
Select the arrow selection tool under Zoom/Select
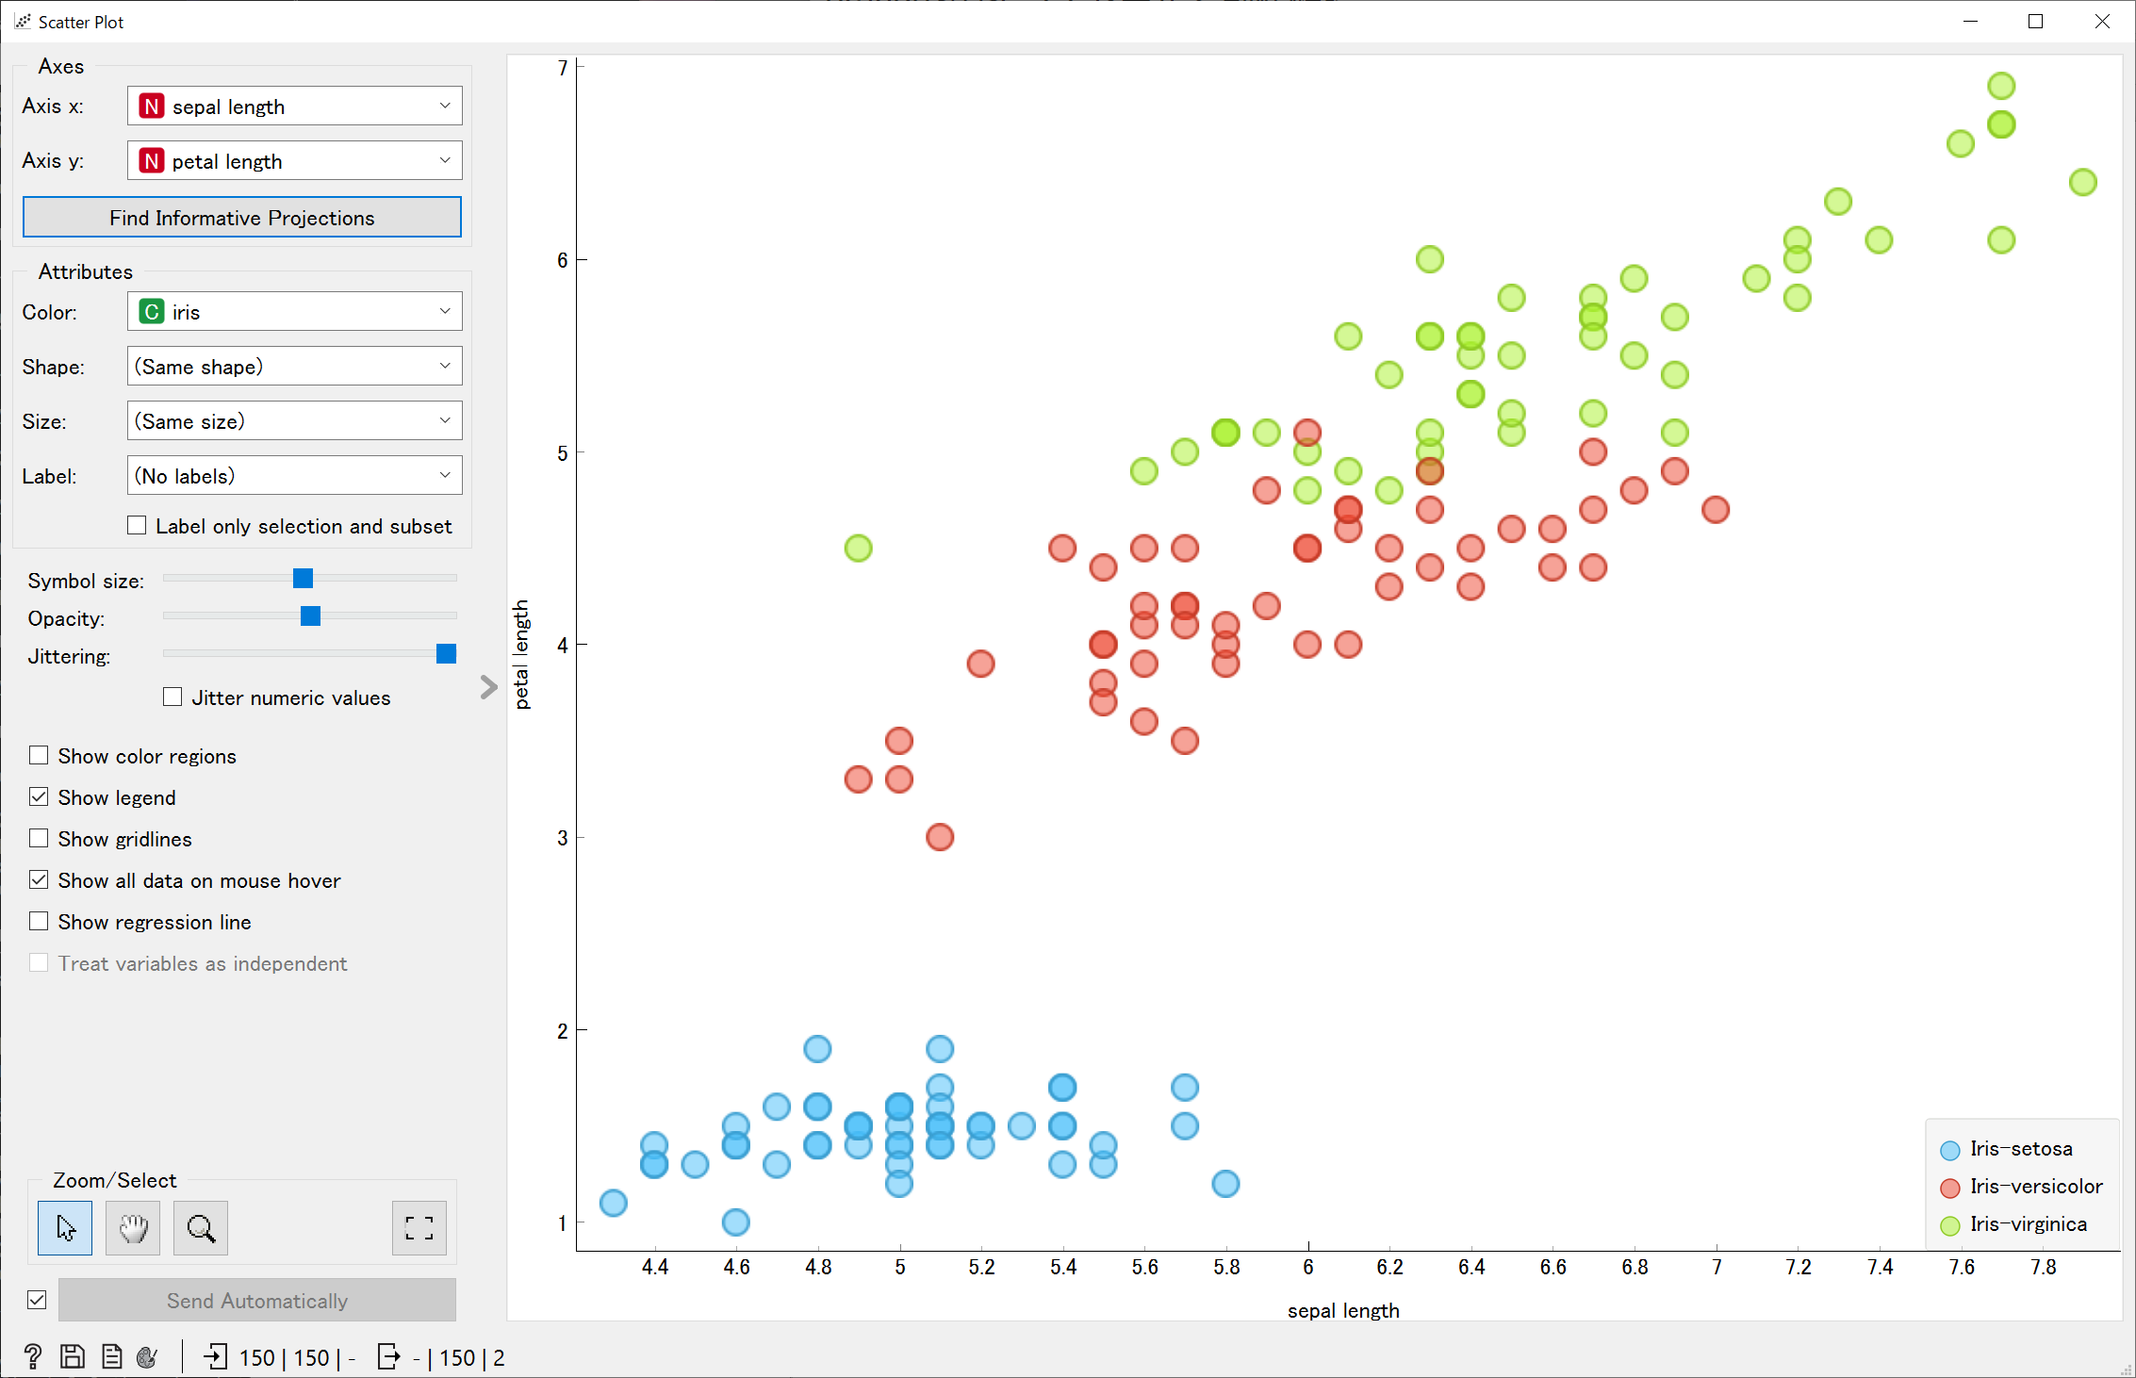click(64, 1227)
